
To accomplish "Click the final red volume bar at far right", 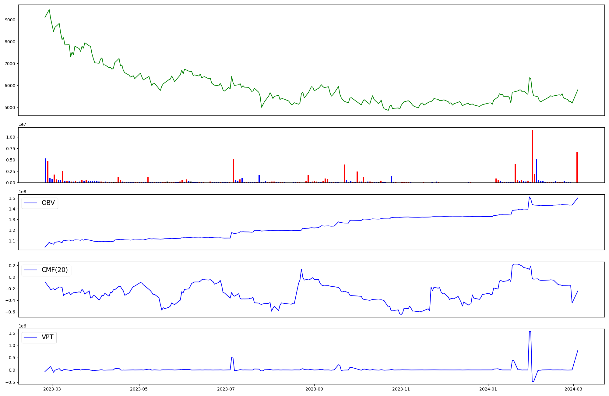I will (577, 168).
